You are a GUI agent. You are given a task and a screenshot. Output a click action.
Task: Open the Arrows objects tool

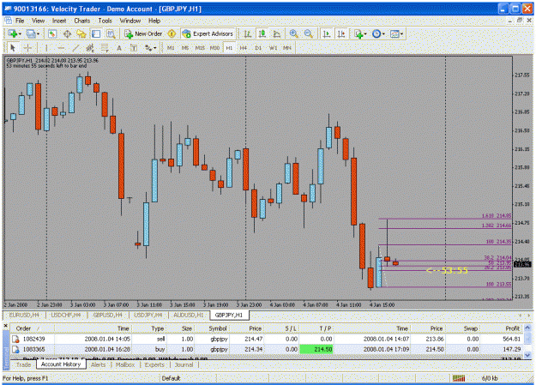point(148,48)
